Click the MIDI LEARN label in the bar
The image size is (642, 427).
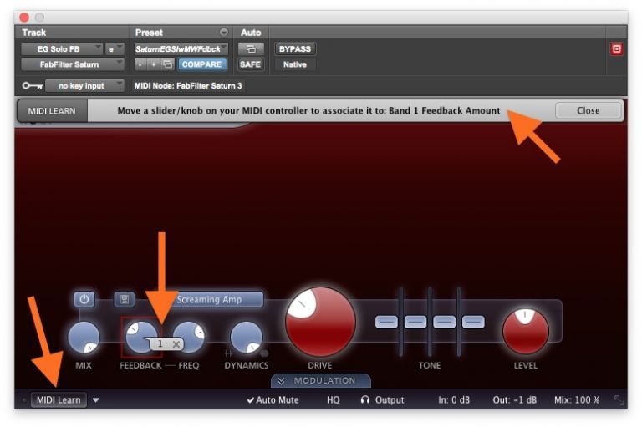pos(52,111)
